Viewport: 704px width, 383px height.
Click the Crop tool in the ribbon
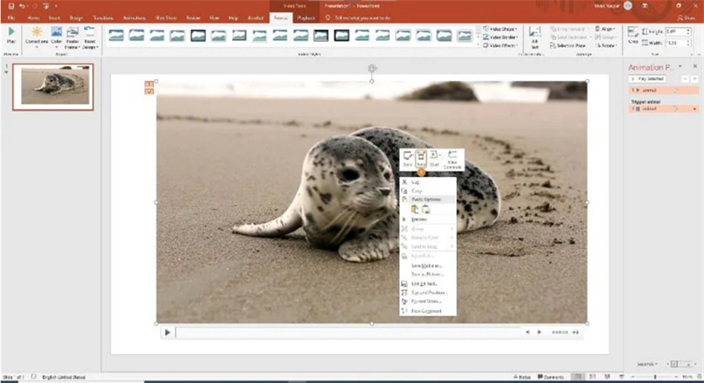[633, 35]
